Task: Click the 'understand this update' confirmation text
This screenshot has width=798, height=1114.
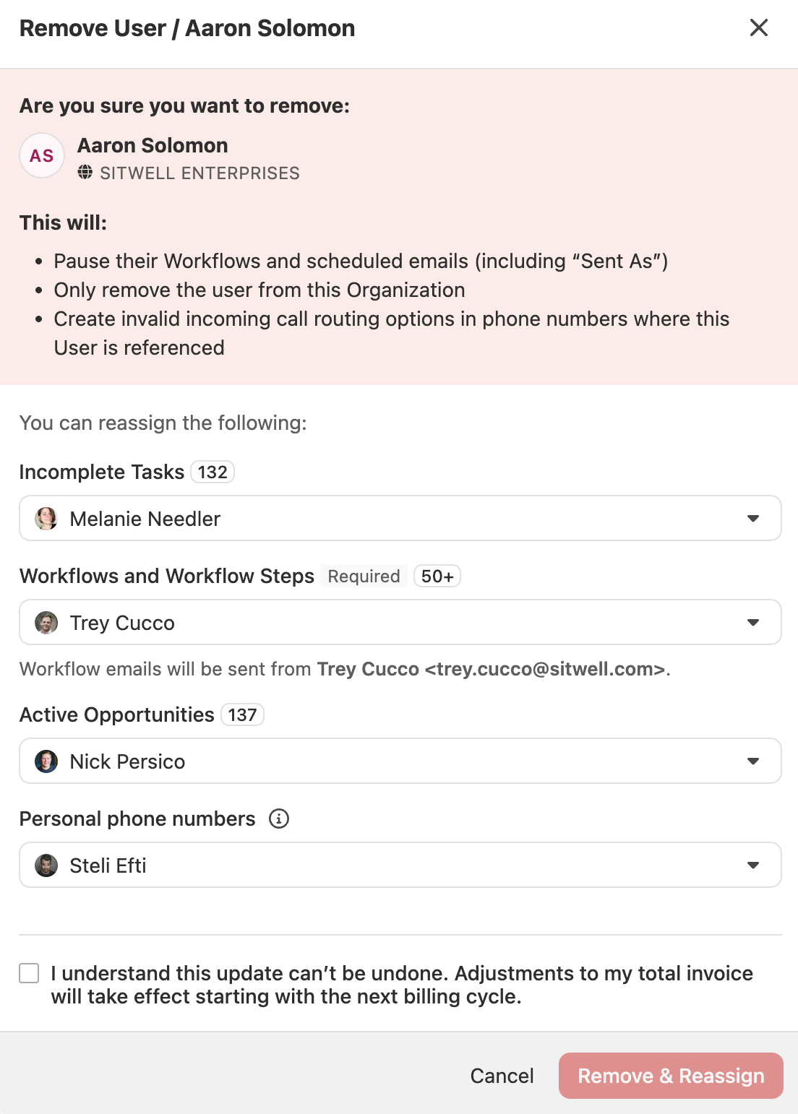Action: 401,985
